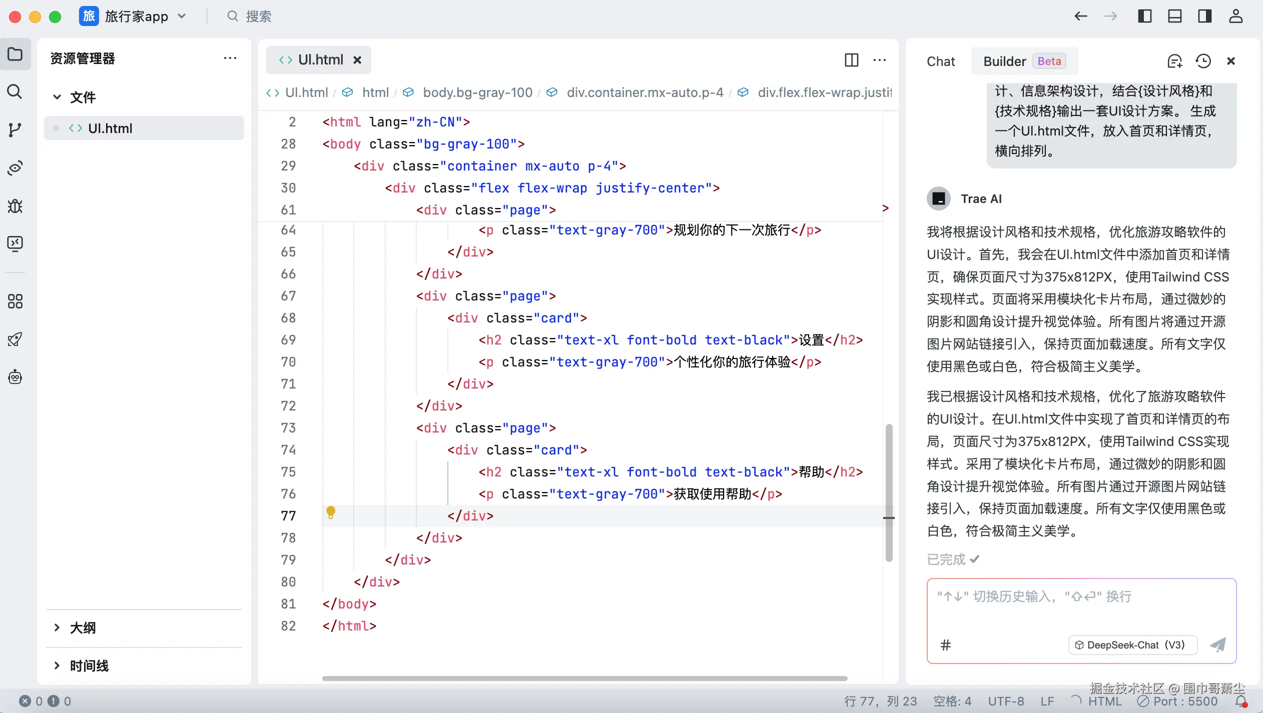The image size is (1263, 713).
Task: Select the Builder Beta tab
Action: 1023,61
